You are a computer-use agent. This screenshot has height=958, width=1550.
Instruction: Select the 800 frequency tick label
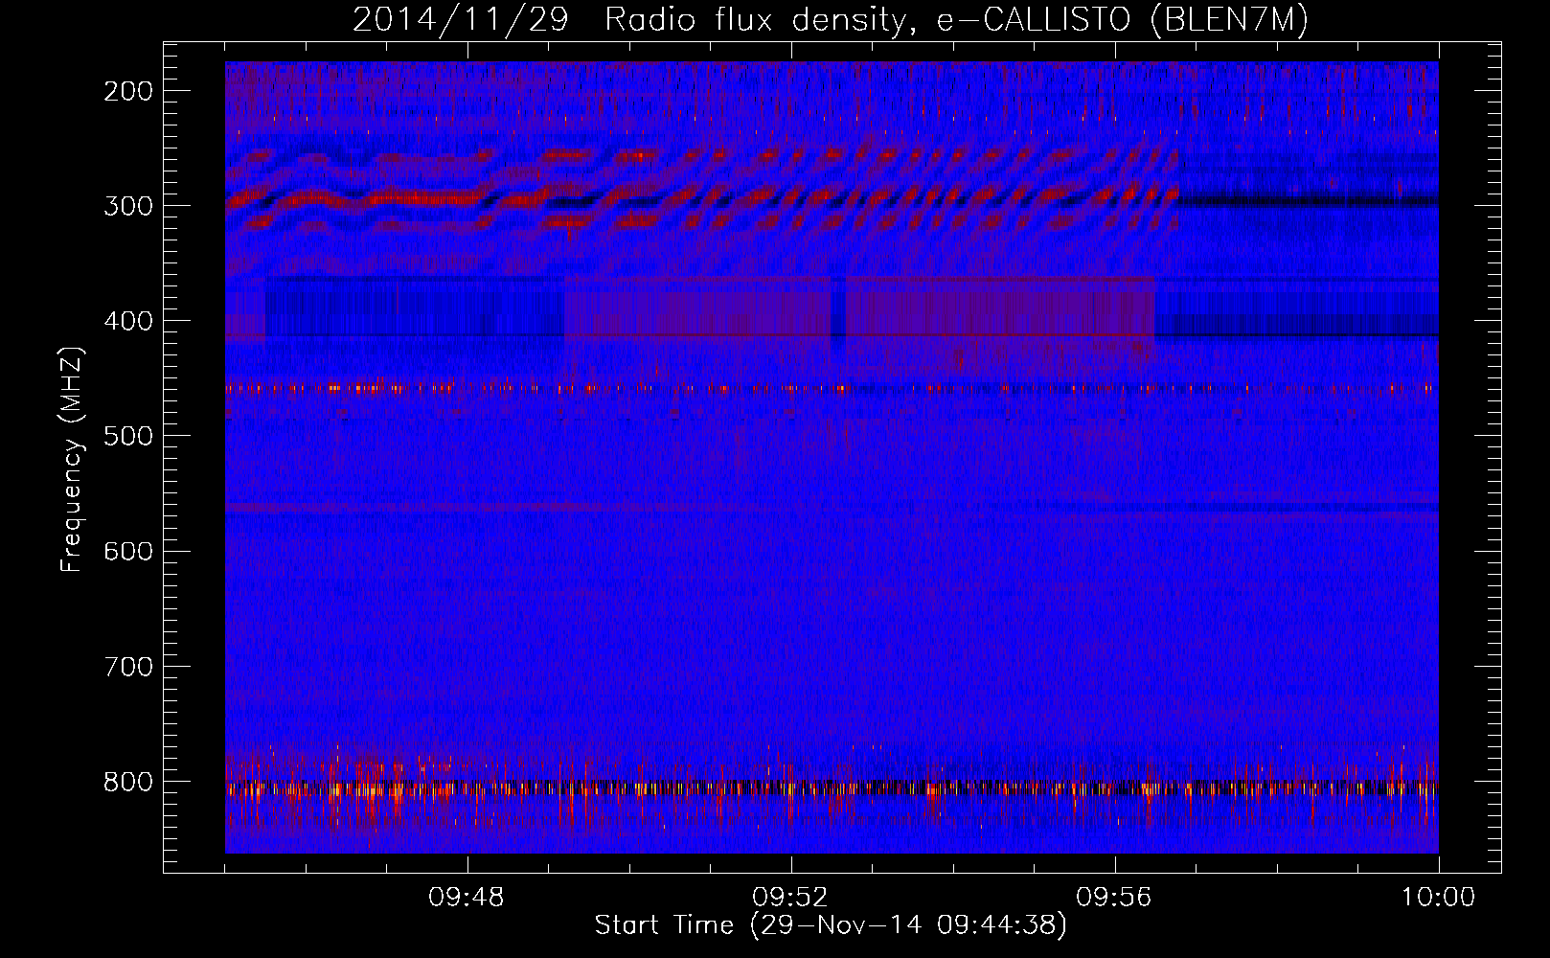(x=127, y=782)
